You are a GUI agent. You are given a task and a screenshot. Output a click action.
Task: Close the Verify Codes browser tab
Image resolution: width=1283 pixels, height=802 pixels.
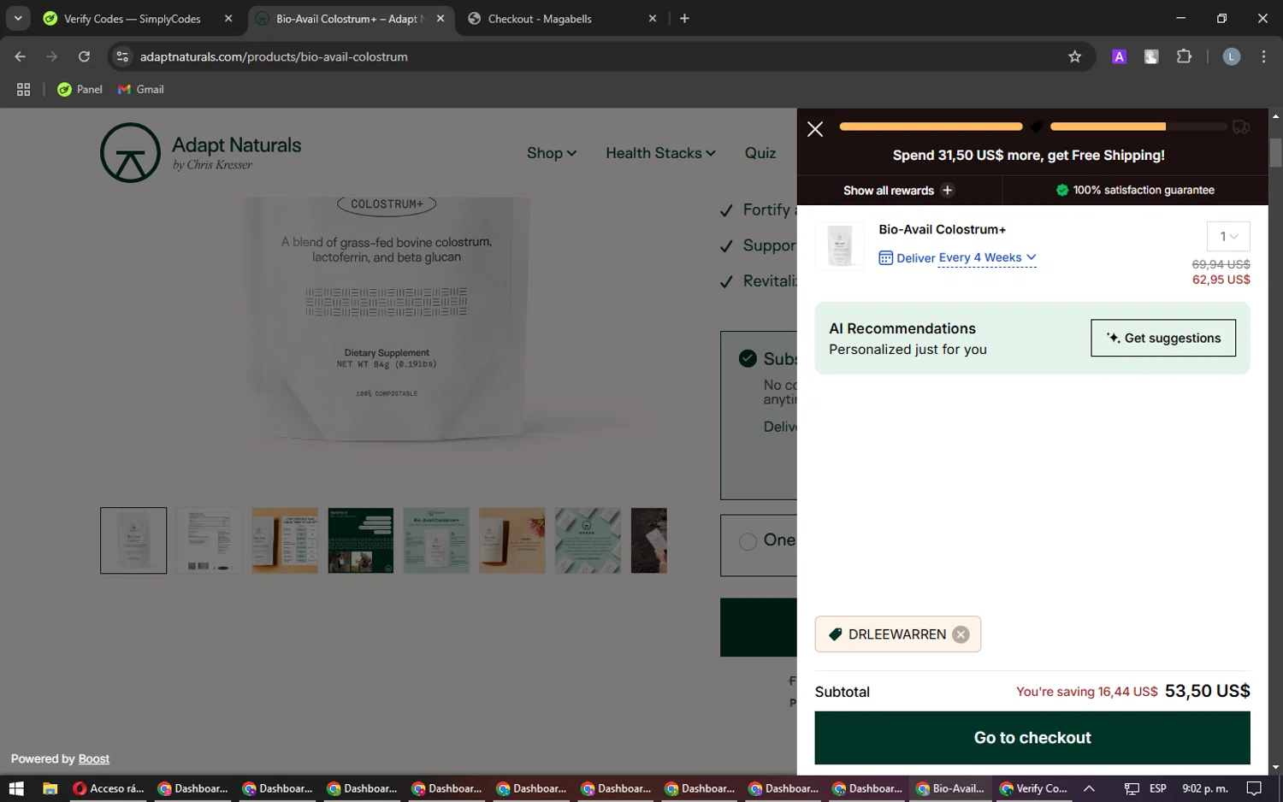[228, 19]
